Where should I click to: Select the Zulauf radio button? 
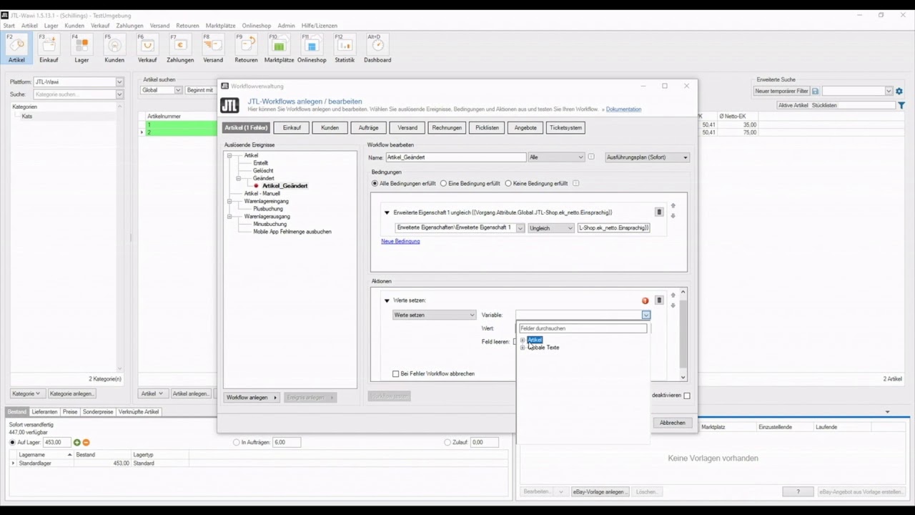click(x=447, y=442)
